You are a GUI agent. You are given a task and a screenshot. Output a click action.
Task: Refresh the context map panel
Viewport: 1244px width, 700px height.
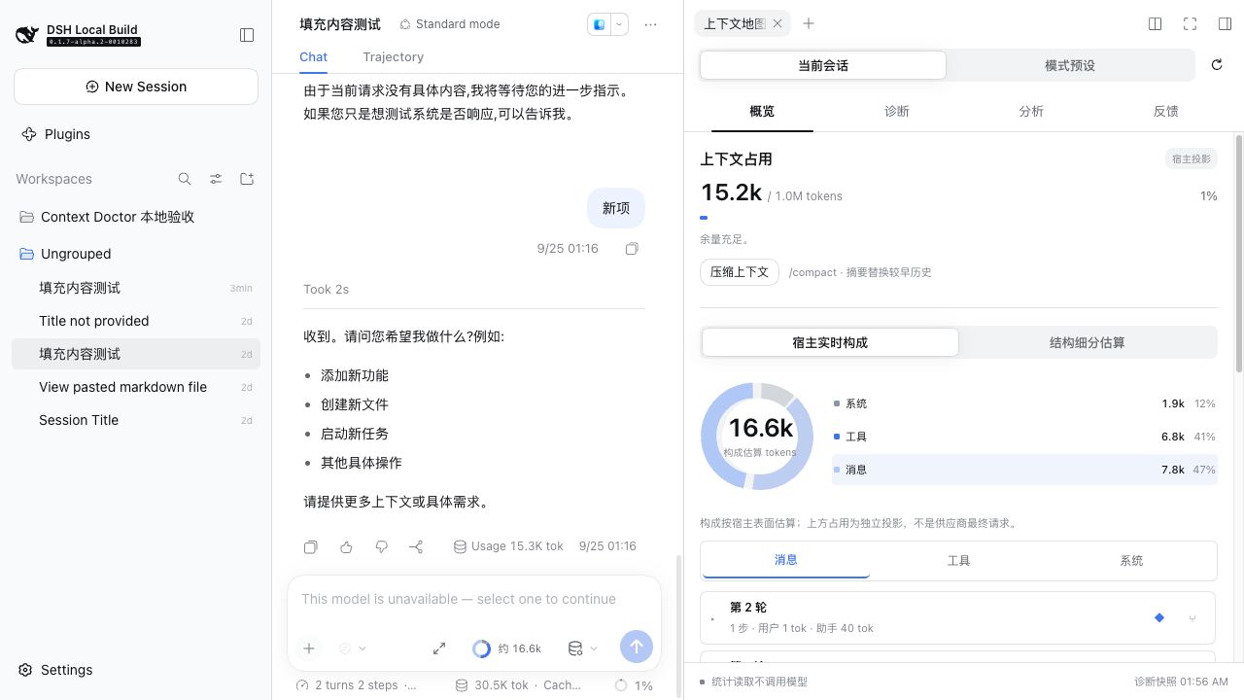coord(1217,65)
